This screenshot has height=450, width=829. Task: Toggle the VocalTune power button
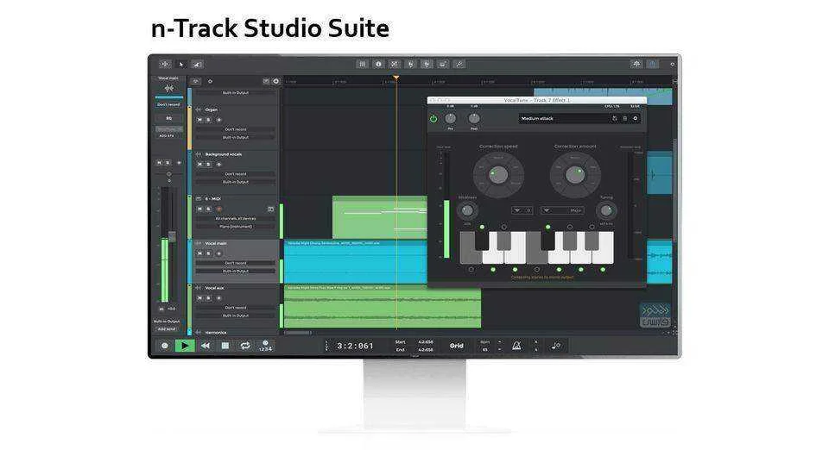433,119
